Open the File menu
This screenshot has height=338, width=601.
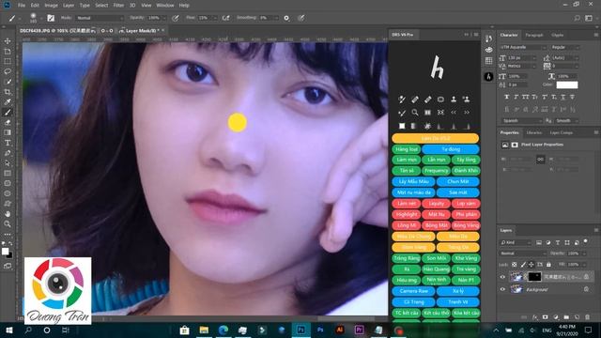[x=22, y=6]
